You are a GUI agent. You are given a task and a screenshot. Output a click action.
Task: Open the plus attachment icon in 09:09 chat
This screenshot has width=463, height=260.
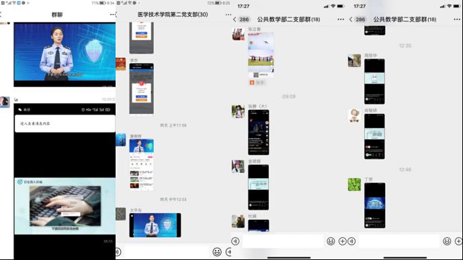(x=342, y=241)
